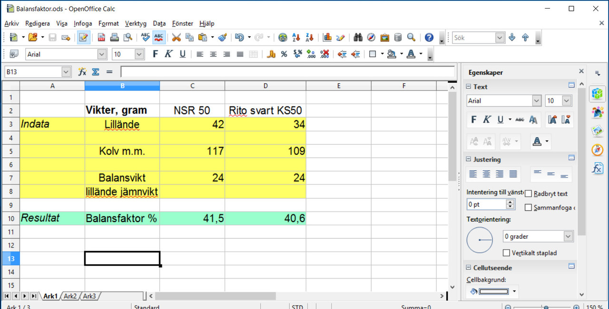Image resolution: width=609 pixels, height=309 pixels.
Task: Click the Bold F button in toolbar
Action: [x=155, y=54]
